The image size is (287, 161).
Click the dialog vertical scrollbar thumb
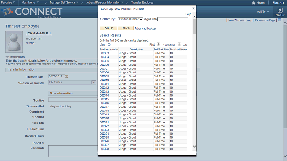(194, 26)
